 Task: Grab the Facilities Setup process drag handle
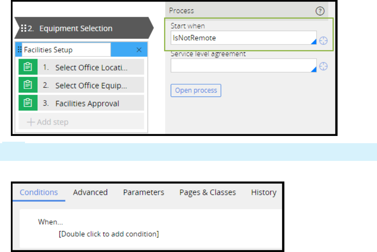(20, 50)
